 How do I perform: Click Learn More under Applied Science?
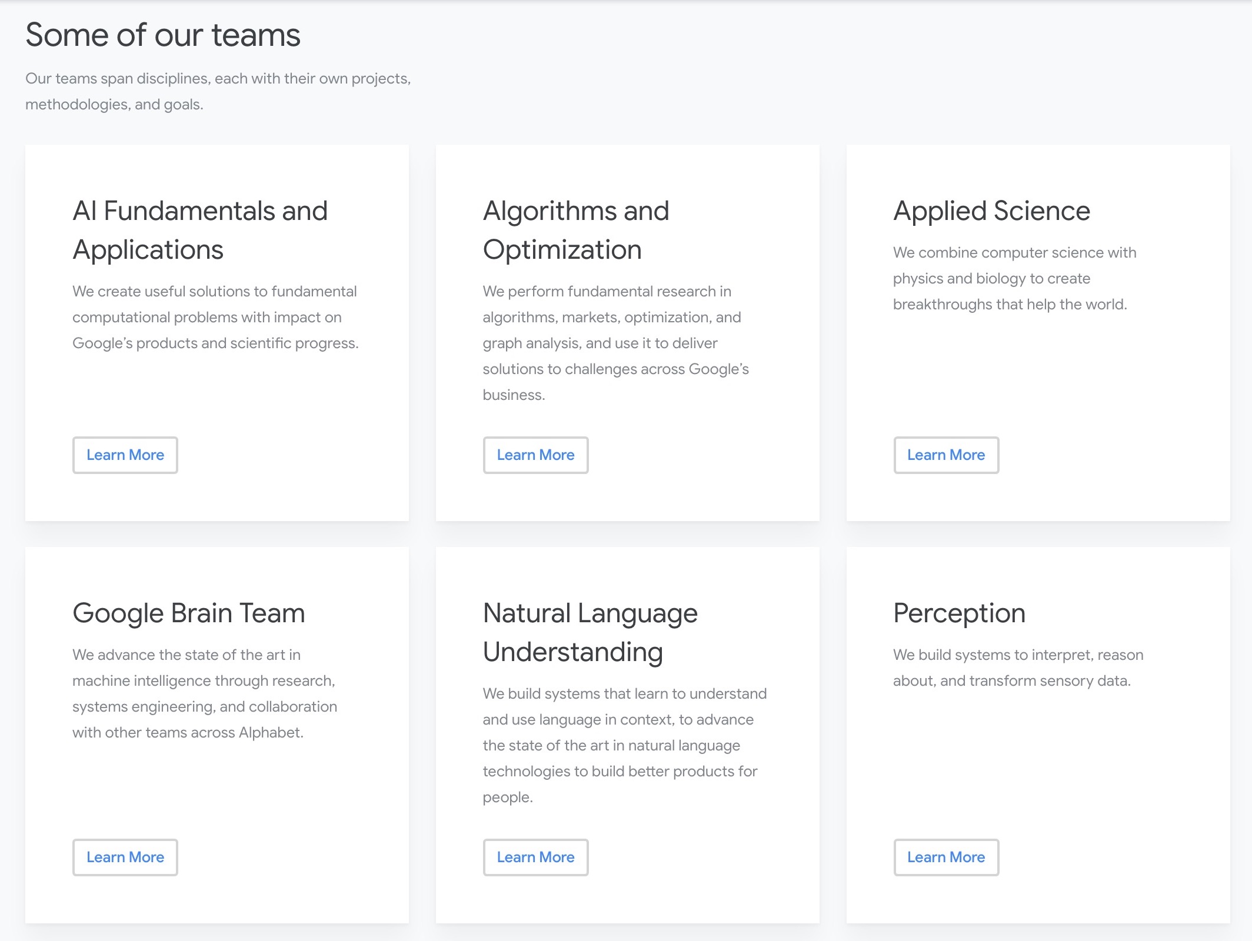[x=945, y=455]
